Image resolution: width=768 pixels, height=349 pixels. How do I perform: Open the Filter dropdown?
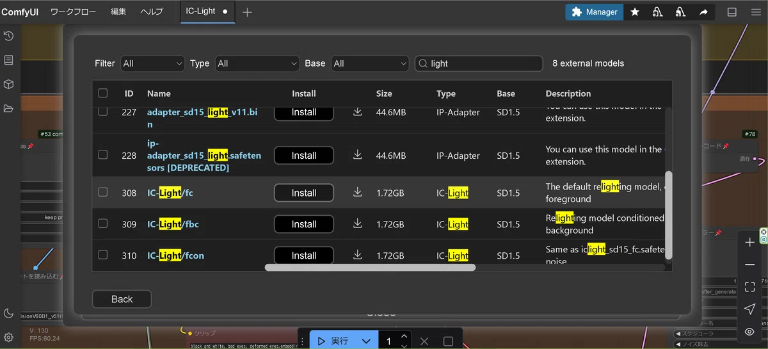click(153, 63)
